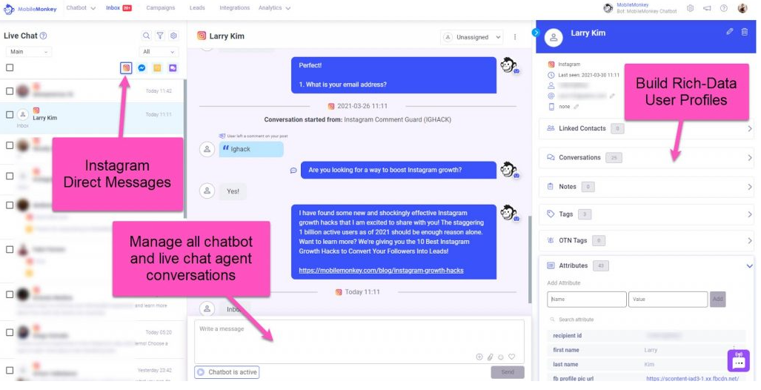Screen dimensions: 761x390
Task: Open the purple chatbot widget icon
Action: (738, 362)
